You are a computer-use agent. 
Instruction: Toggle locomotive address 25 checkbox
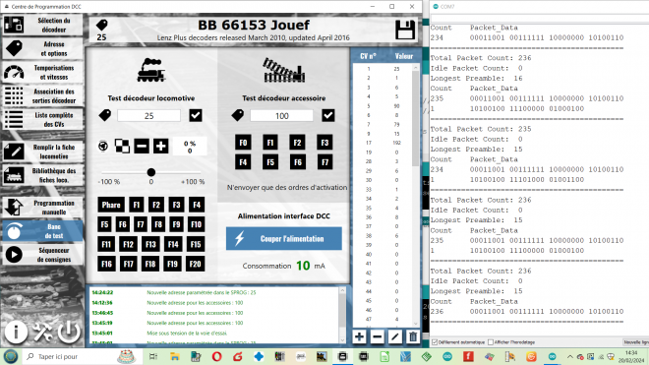pos(196,115)
